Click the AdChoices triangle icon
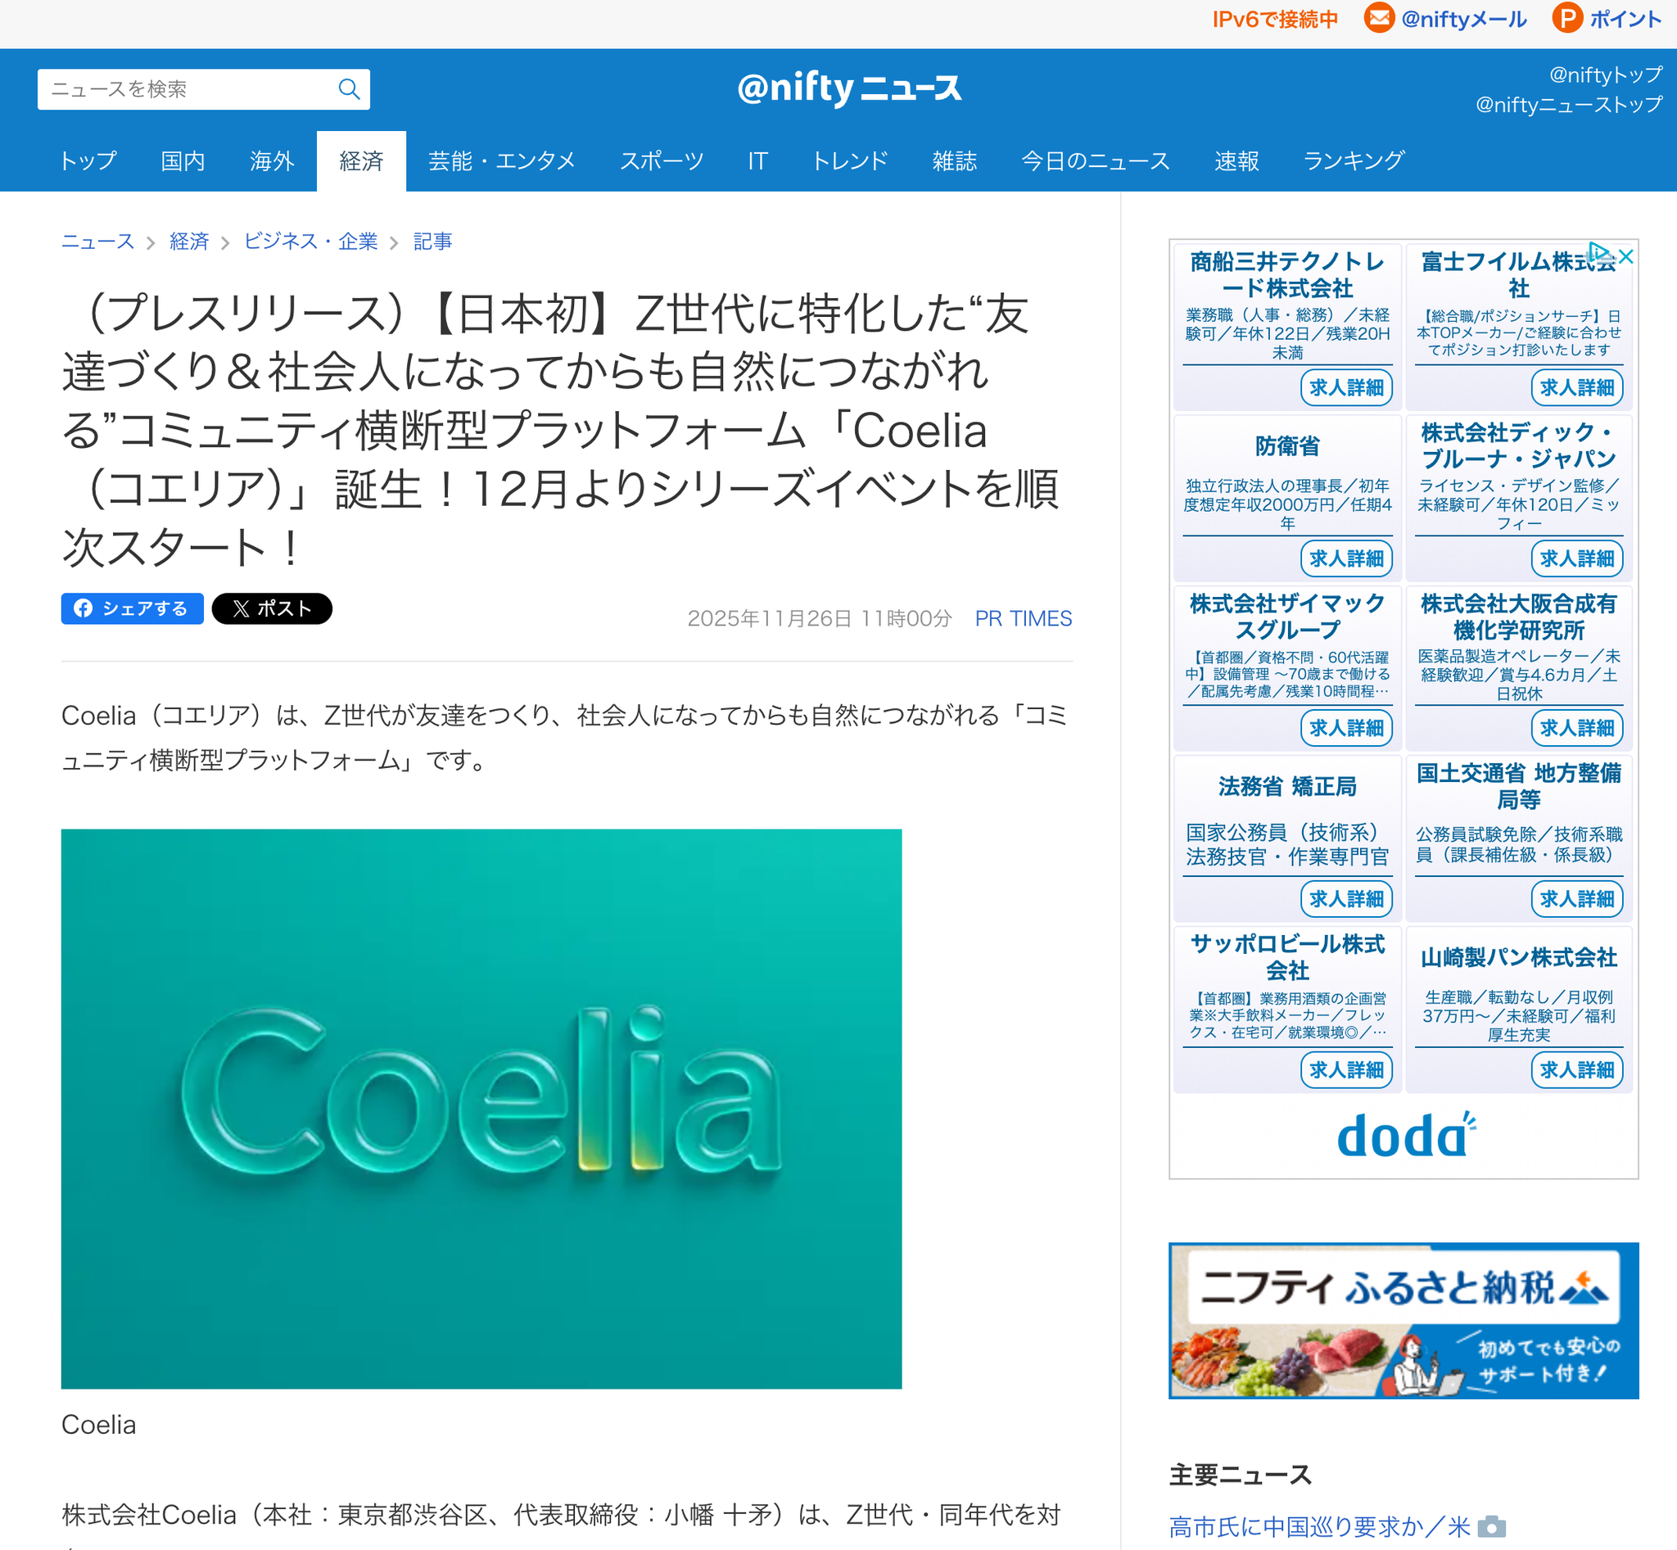Viewport: 1677px width, 1550px height. click(x=1598, y=251)
